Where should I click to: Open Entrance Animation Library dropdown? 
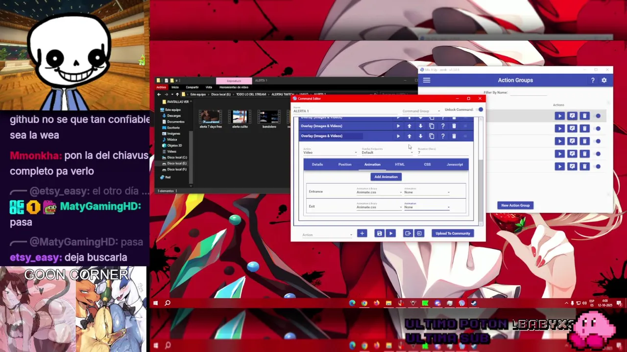pos(379,192)
